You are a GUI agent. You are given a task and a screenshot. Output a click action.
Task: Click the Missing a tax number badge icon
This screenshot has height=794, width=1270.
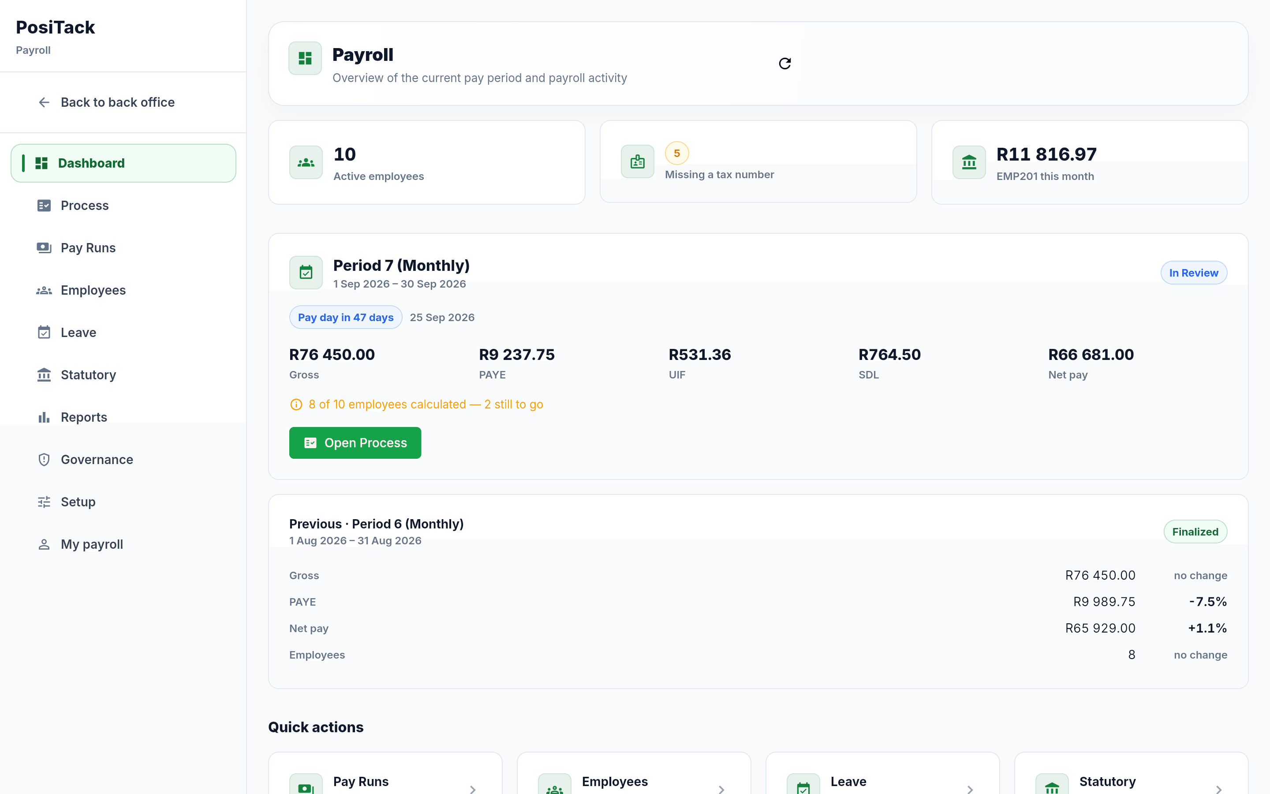coord(638,162)
